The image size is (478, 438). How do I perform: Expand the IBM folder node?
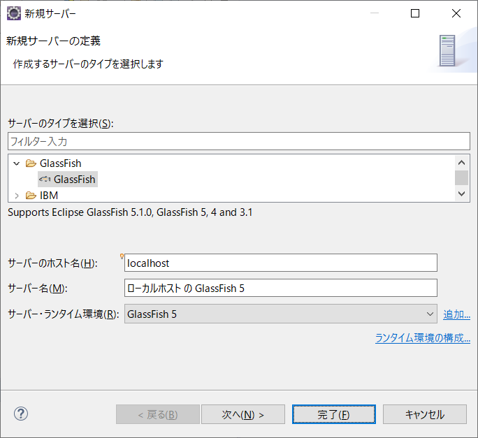click(x=17, y=196)
